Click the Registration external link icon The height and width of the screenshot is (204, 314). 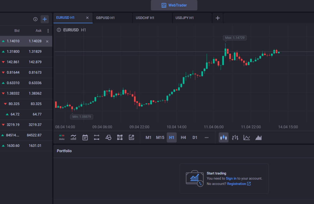[249, 184]
